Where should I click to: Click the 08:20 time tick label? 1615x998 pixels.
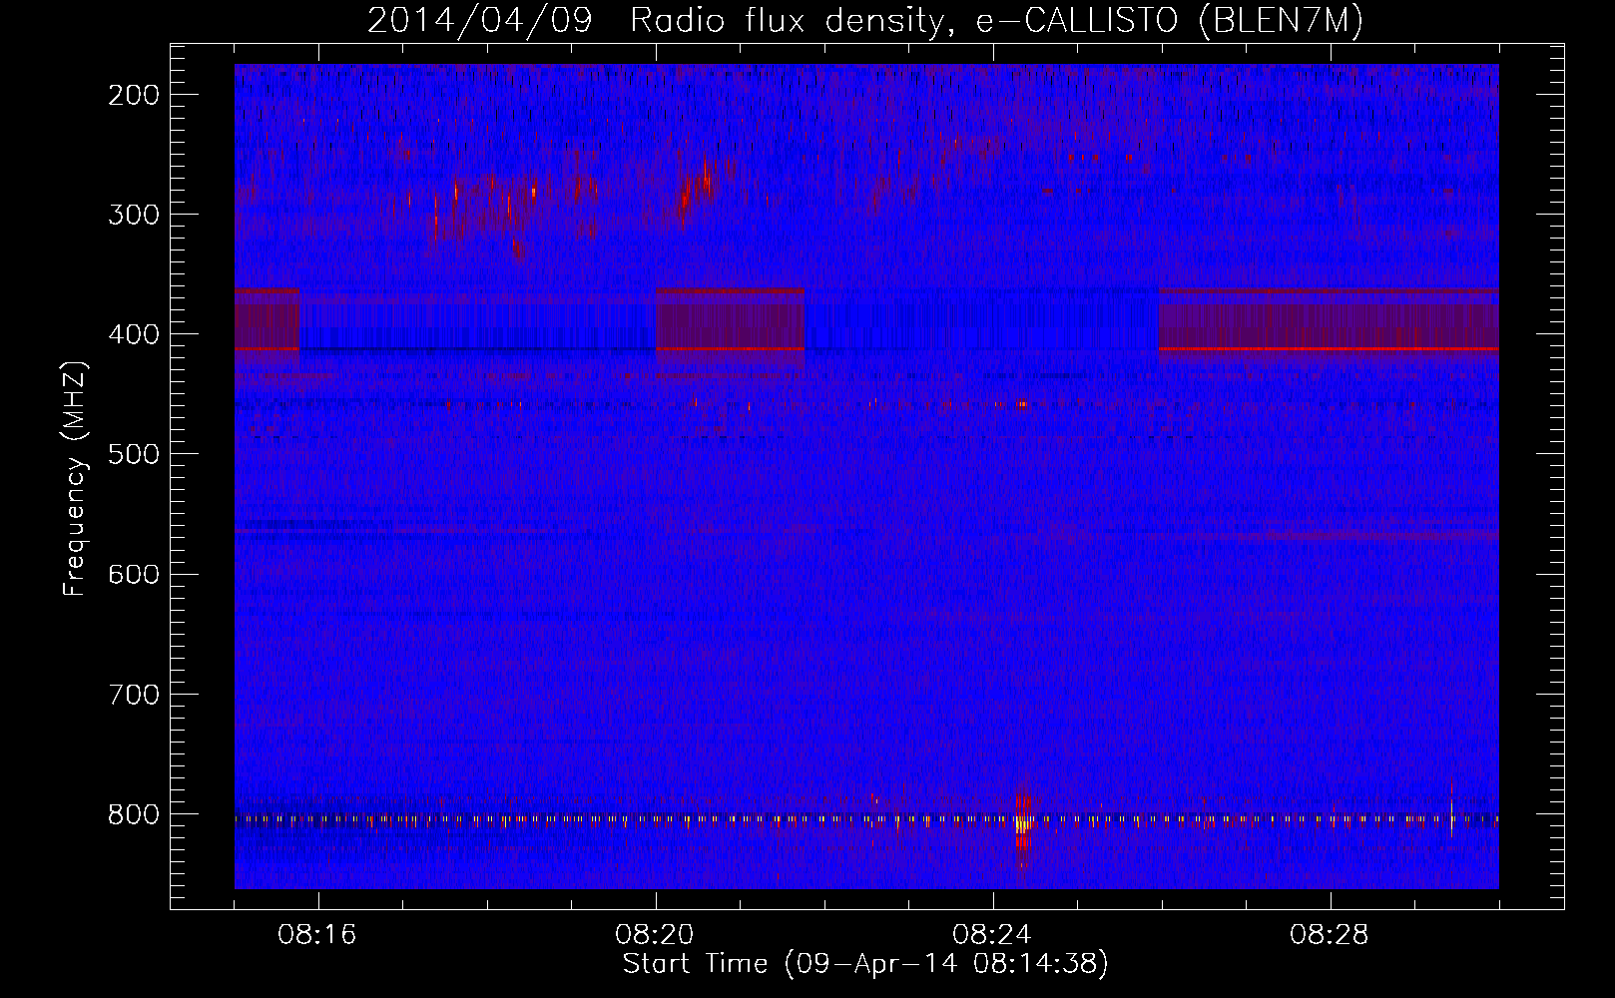click(655, 935)
